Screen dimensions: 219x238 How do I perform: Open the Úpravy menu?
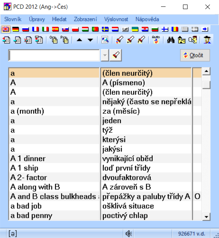coord(37,19)
